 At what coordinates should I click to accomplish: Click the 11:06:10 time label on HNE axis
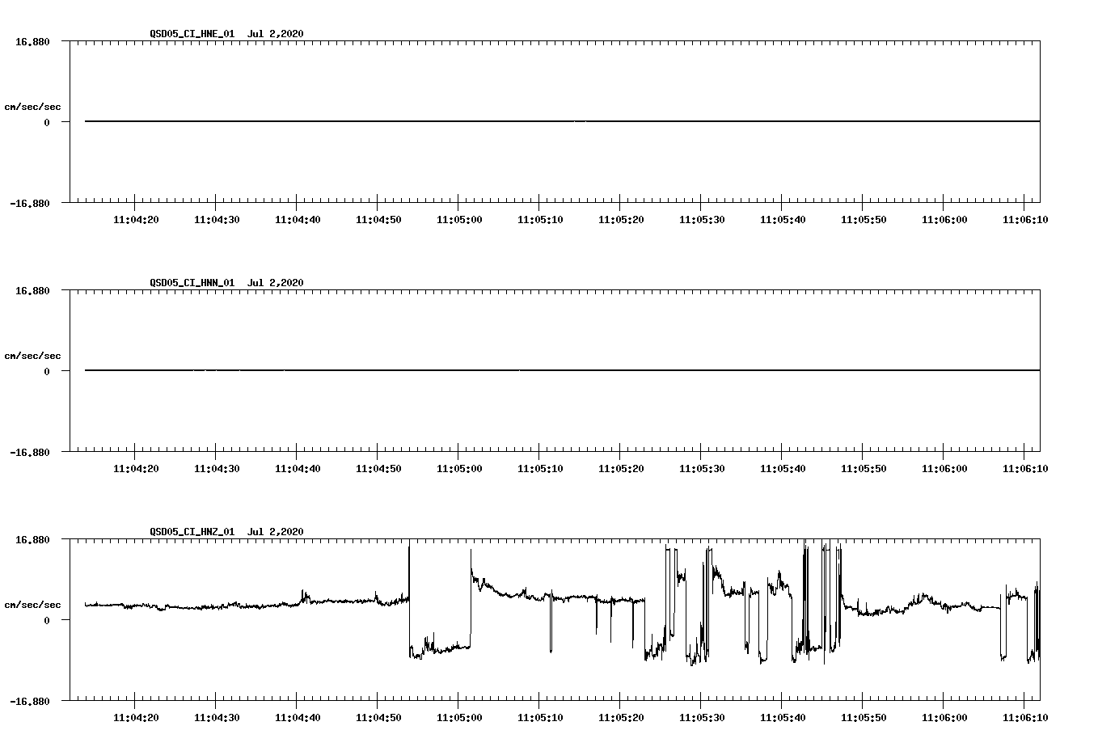1024,220
